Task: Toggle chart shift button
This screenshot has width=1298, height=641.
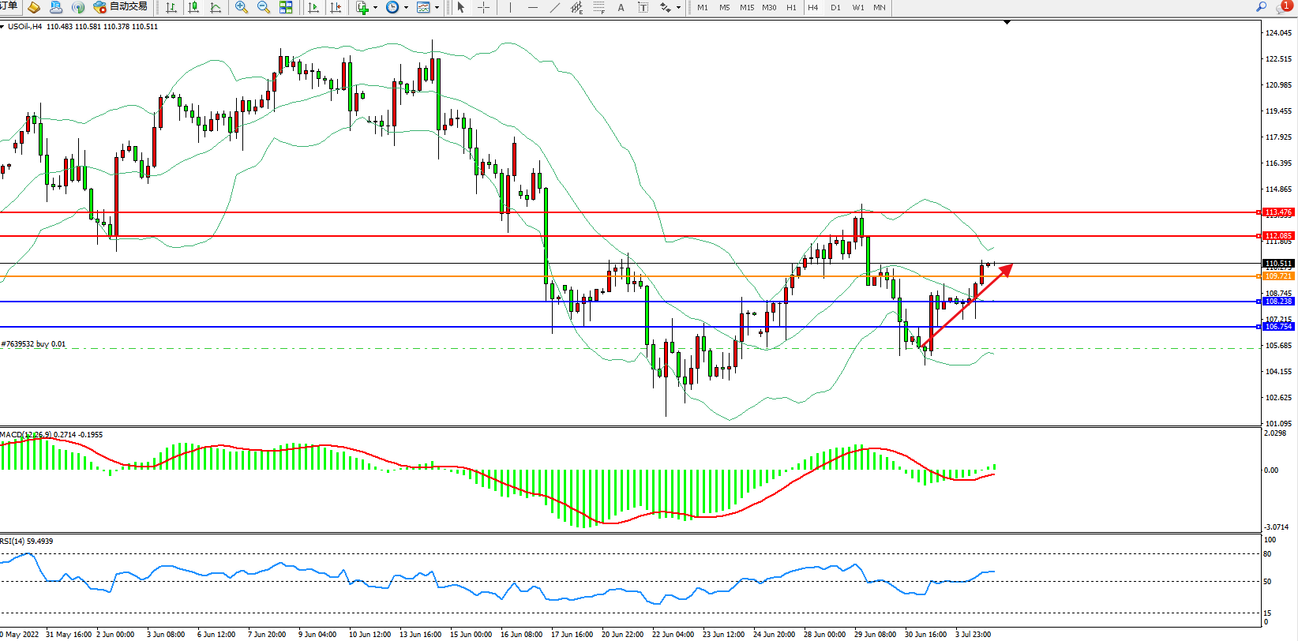Action: click(336, 7)
